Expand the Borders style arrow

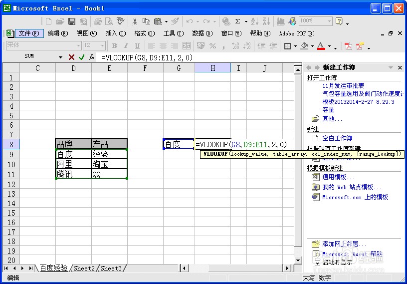click(x=295, y=46)
